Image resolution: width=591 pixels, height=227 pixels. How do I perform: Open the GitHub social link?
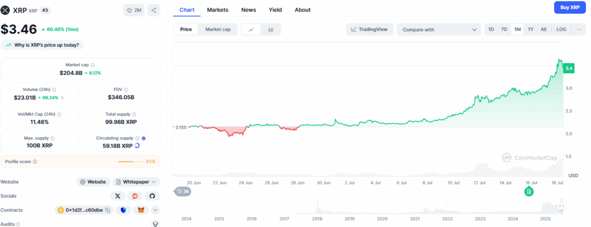(x=152, y=196)
